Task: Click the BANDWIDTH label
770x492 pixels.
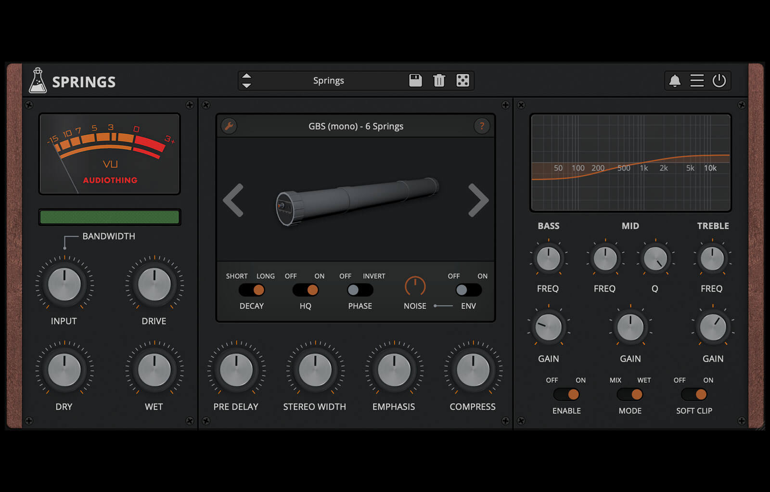Action: click(109, 236)
